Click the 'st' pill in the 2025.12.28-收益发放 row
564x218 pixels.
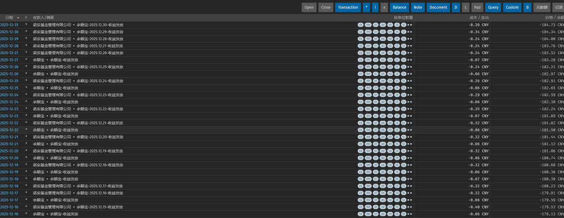[397, 39]
